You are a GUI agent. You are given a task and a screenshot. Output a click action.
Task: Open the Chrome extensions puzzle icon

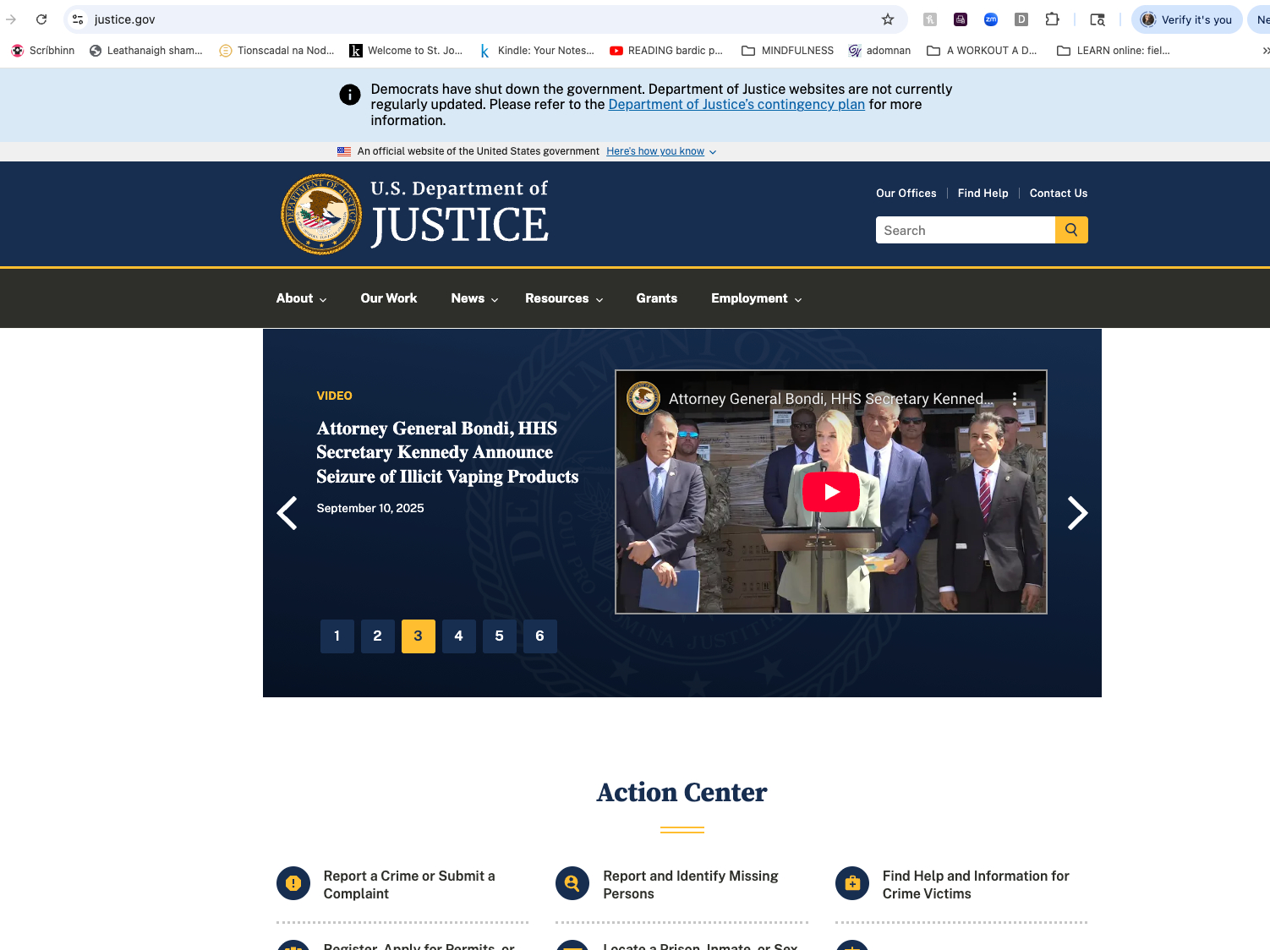(1052, 19)
